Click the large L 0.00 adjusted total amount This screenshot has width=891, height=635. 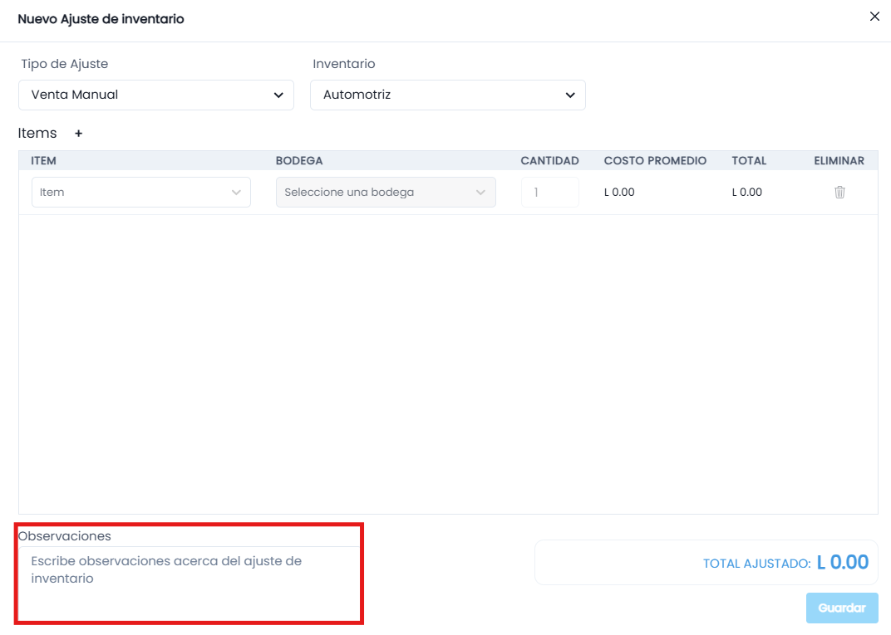843,562
